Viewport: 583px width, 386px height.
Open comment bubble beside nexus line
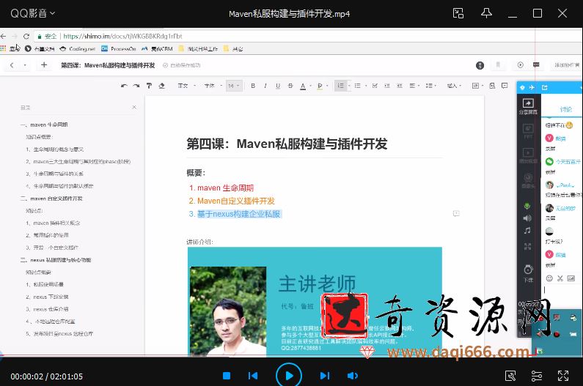[456, 214]
